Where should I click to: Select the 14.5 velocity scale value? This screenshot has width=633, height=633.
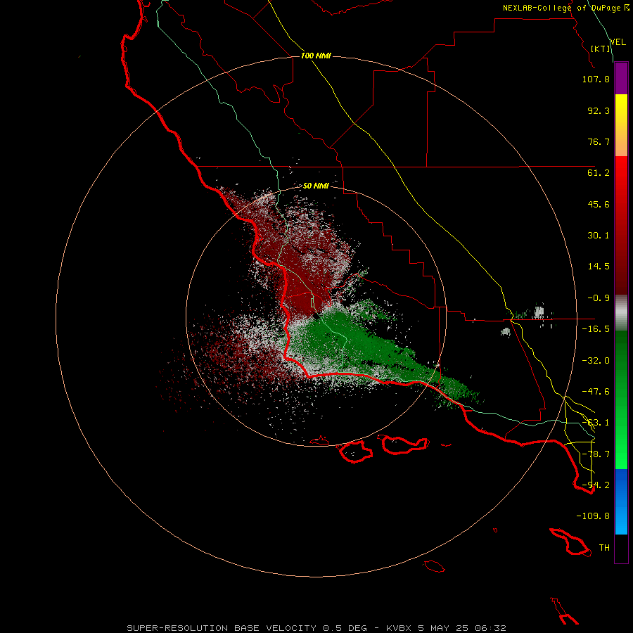[x=599, y=267]
